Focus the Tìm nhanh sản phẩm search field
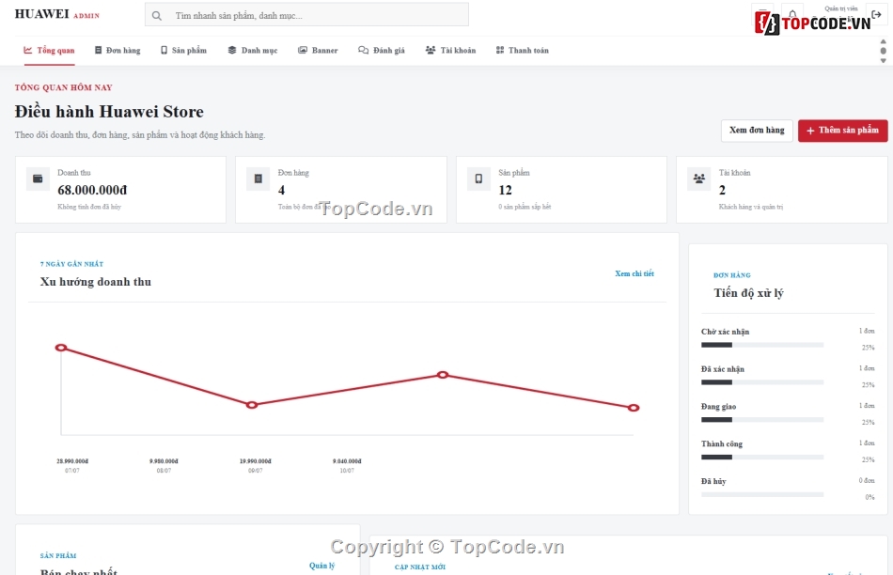This screenshot has width=893, height=575. [307, 15]
